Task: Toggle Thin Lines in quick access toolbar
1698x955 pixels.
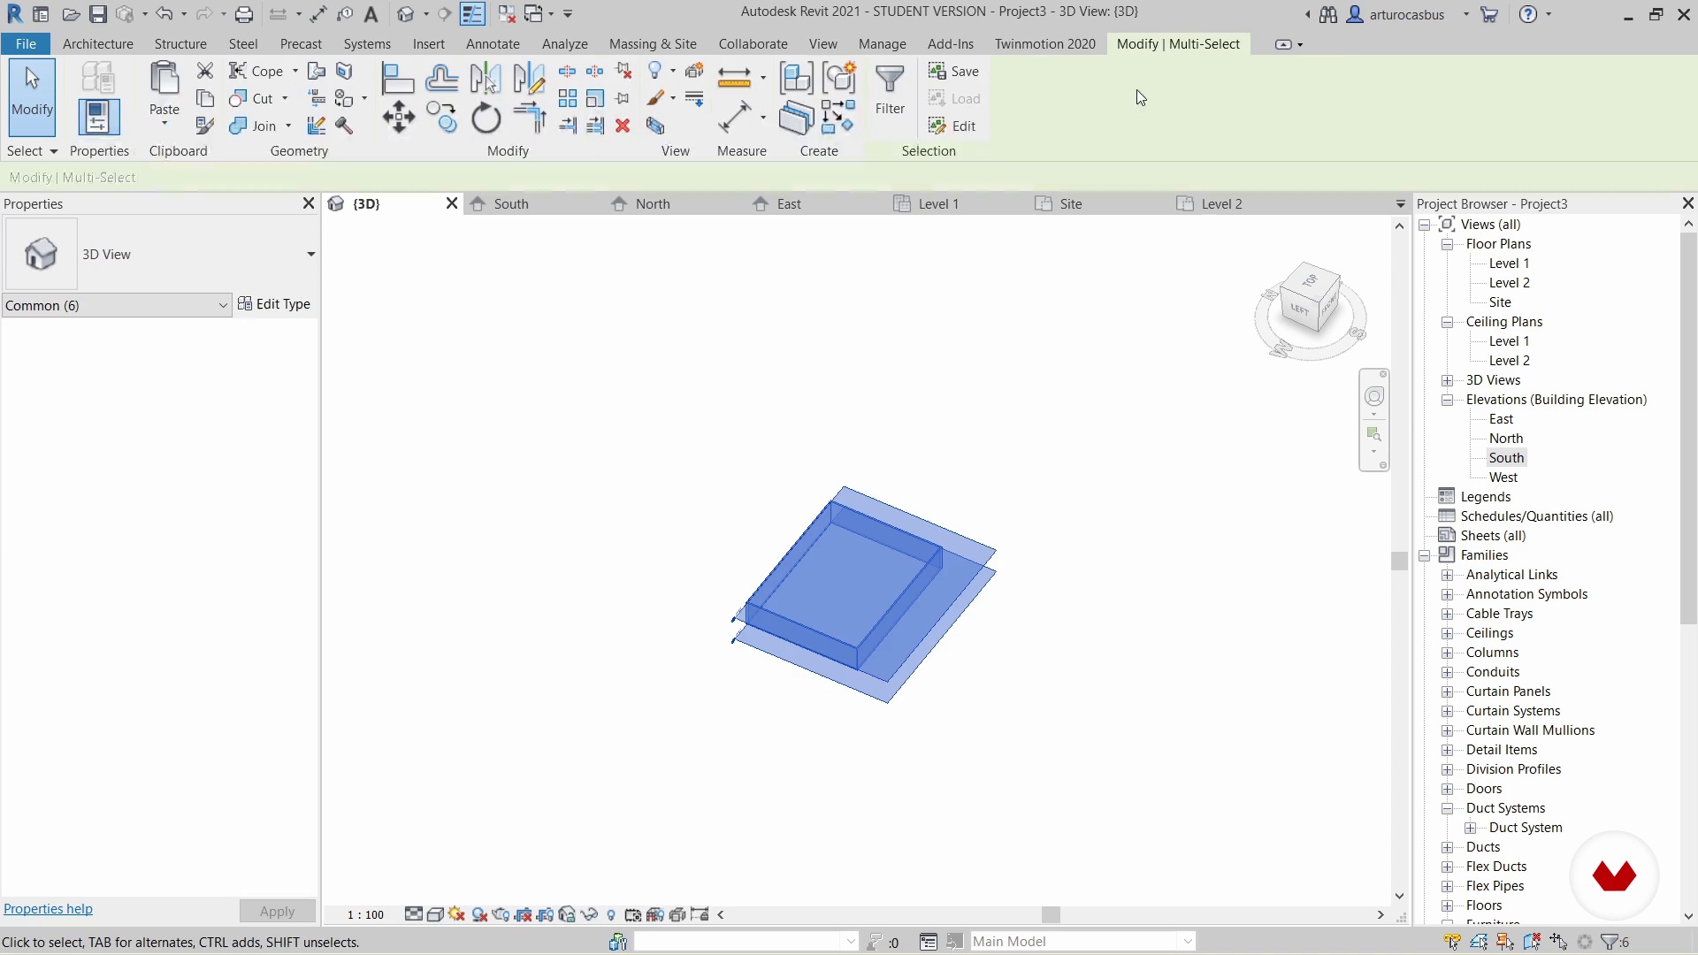Action: click(472, 14)
